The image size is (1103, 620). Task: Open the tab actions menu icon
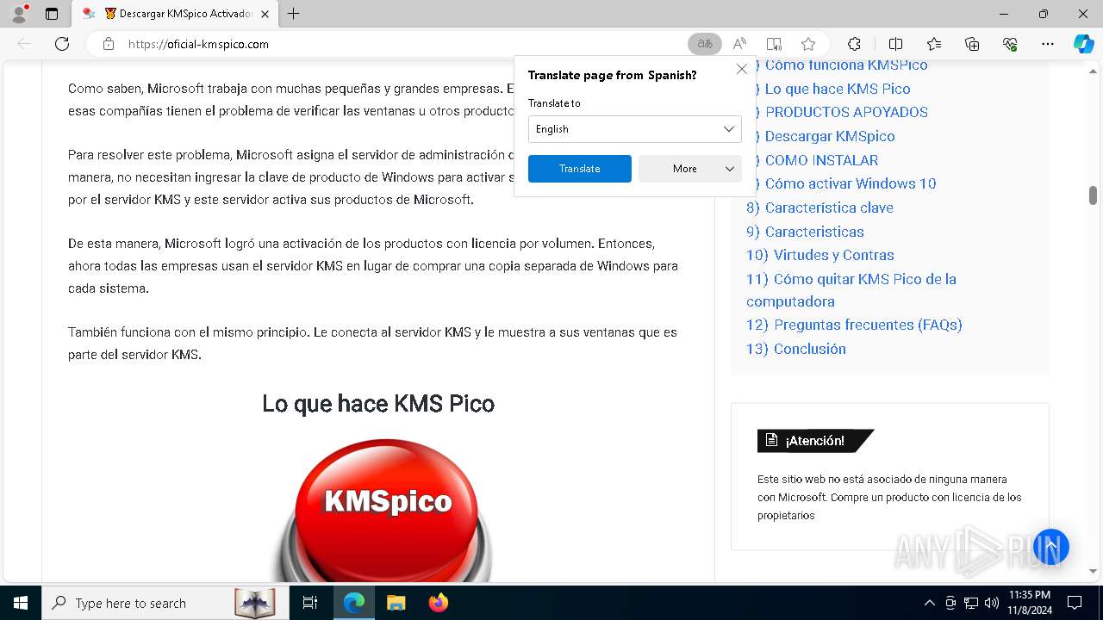(52, 14)
